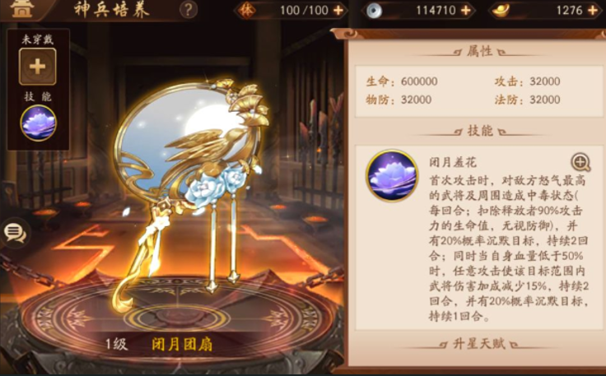Tap the empty equip slot plus box
Screen dimensions: 606x376
coord(38,67)
